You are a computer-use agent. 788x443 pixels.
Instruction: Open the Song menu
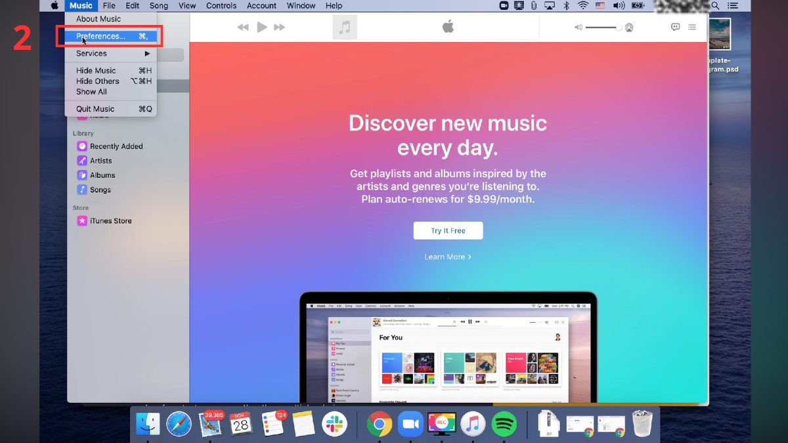159,6
